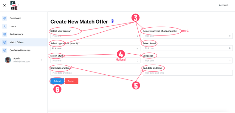Open the Select Level dropdown
This screenshot has height=113, width=235.
click(188, 48)
